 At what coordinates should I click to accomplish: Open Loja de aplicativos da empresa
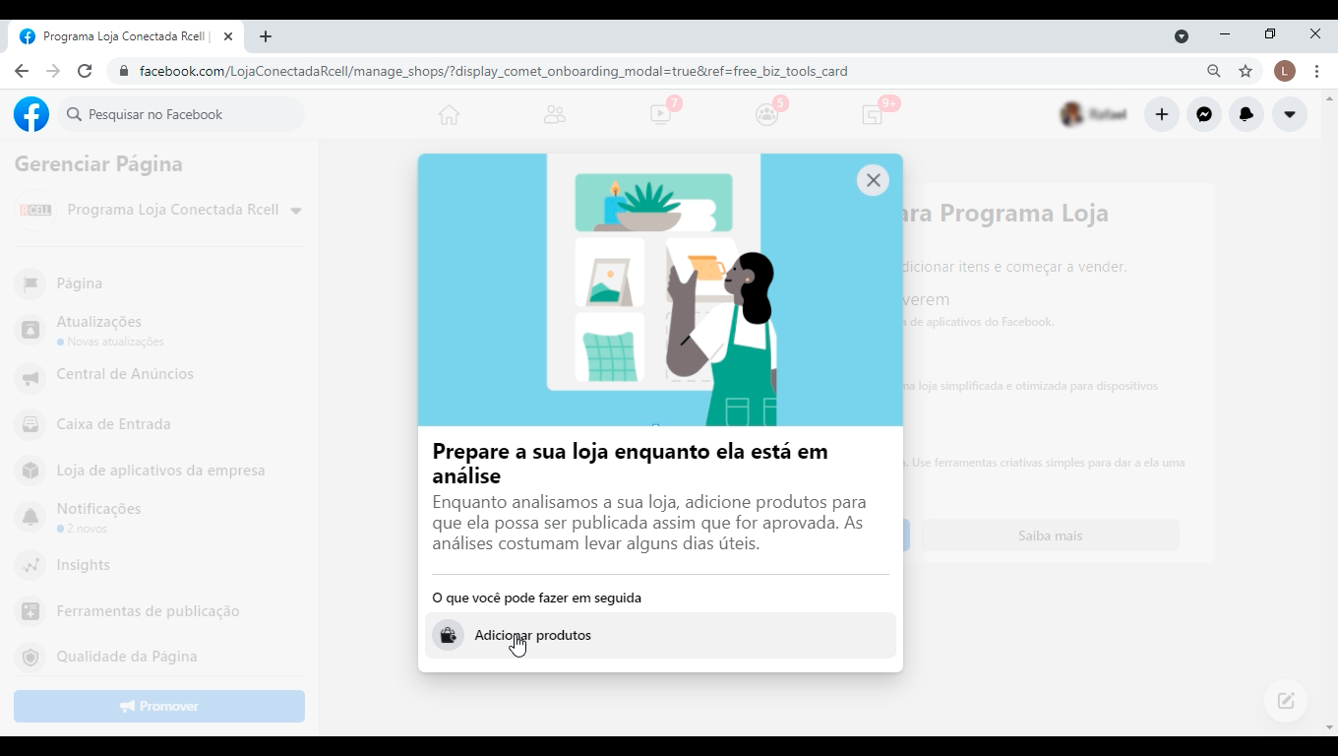[x=159, y=471]
